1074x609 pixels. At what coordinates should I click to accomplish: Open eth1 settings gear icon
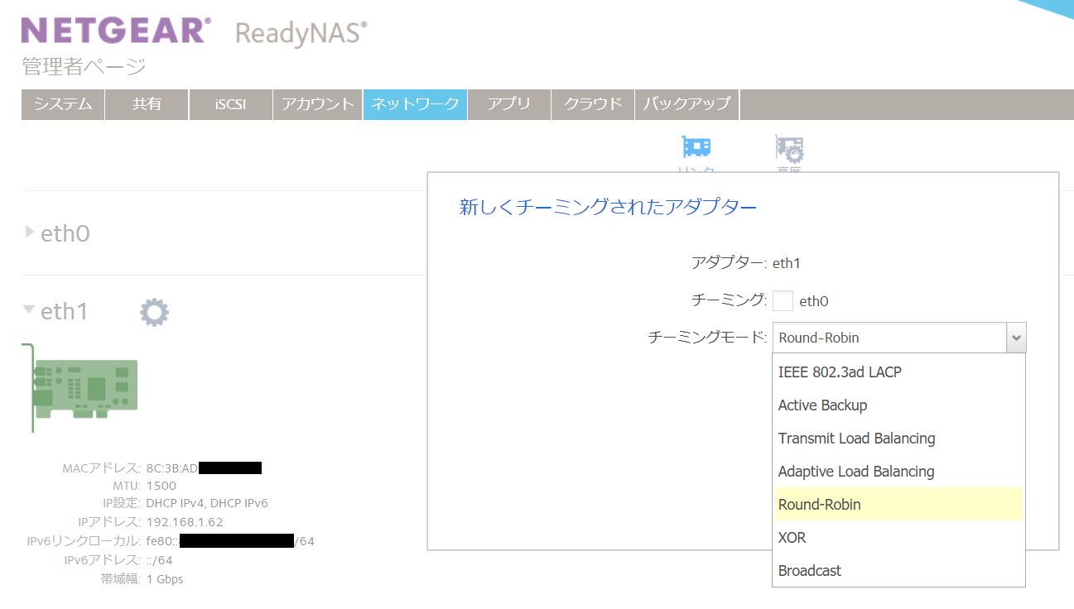[x=154, y=312]
